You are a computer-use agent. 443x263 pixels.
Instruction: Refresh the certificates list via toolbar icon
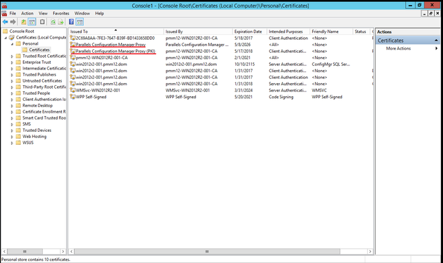pos(53,22)
